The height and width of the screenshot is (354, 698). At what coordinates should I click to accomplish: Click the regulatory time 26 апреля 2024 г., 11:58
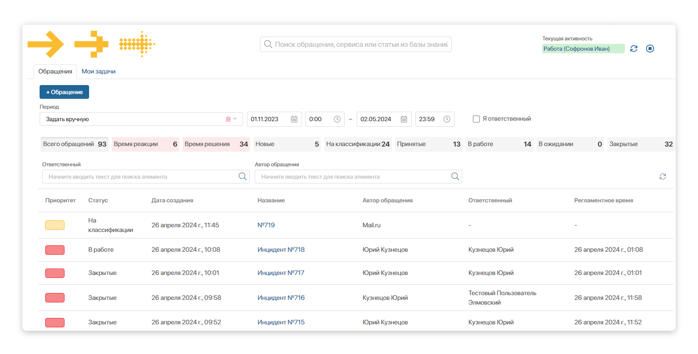pos(608,298)
